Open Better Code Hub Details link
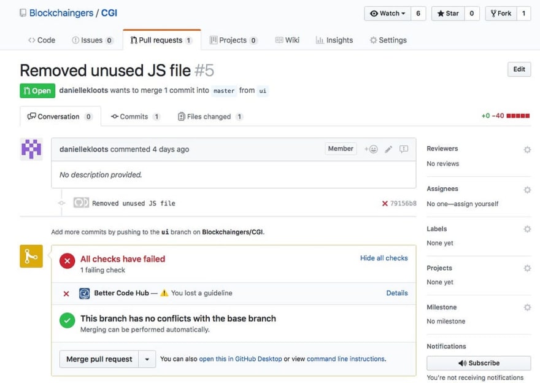The image size is (540, 383). pos(397,293)
